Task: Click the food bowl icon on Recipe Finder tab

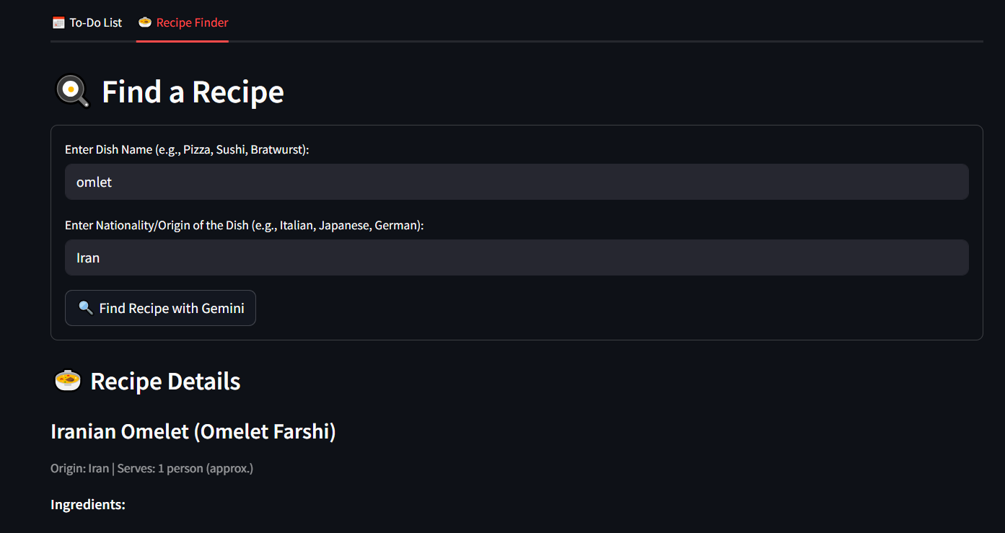Action: pyautogui.click(x=145, y=22)
